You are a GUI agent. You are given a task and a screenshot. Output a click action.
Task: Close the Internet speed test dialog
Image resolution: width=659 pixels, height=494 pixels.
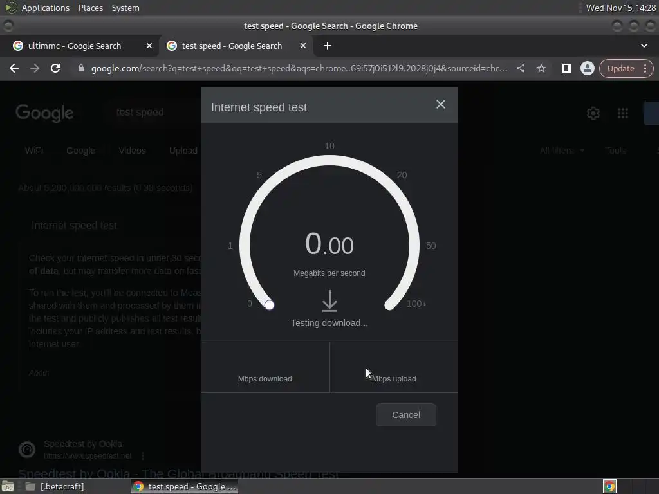tap(440, 104)
